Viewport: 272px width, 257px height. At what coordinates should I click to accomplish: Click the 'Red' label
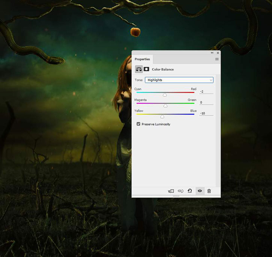(x=194, y=89)
